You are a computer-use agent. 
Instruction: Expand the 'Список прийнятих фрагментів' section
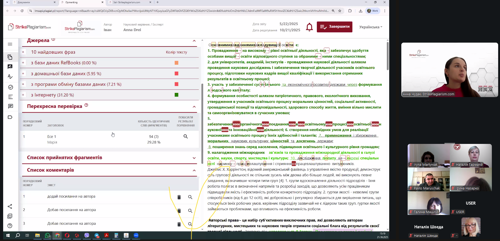(x=194, y=158)
